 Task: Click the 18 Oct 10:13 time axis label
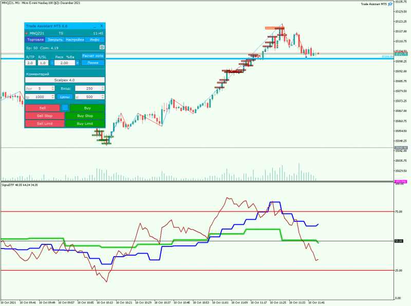pyautogui.click(x=105, y=302)
